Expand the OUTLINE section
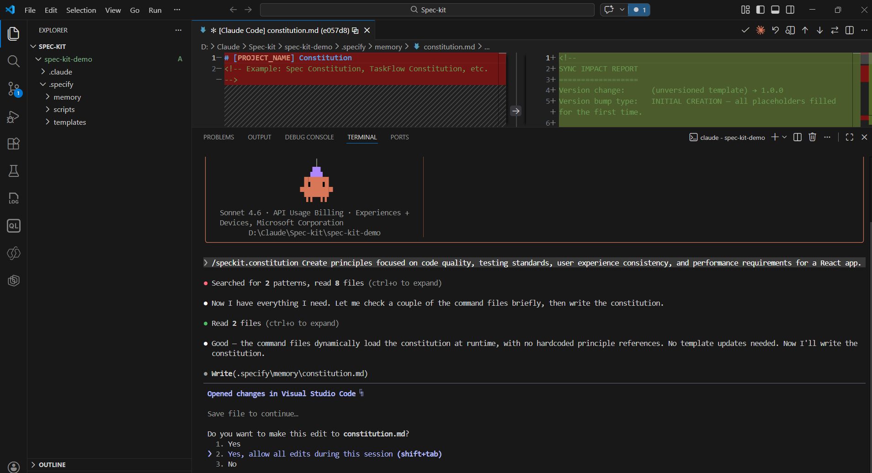 click(52, 465)
